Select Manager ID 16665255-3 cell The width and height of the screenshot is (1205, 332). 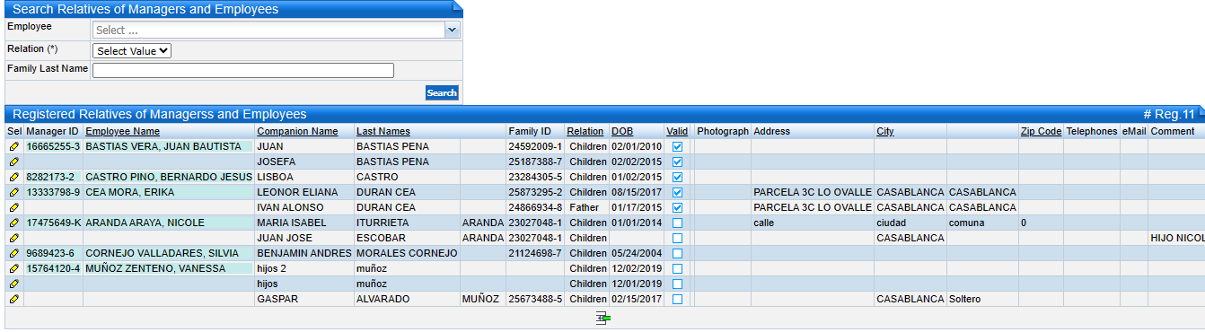(53, 146)
